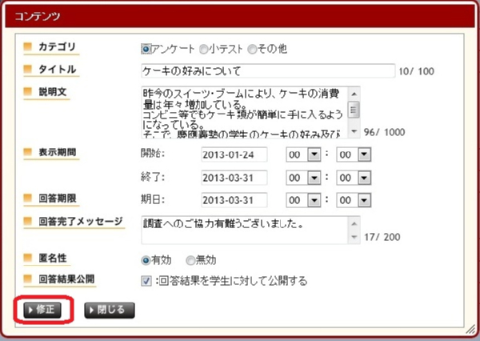The image size is (480, 341).
Task: Click the 開始 date field
Action: (x=238, y=154)
